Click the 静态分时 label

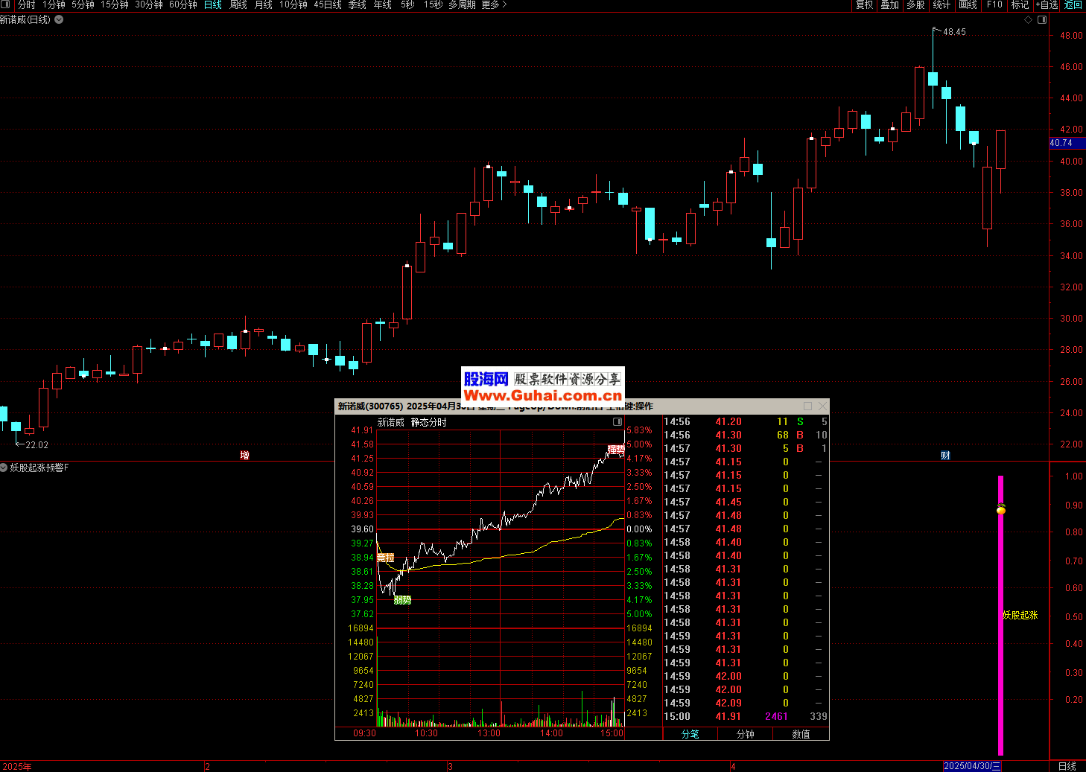429,422
